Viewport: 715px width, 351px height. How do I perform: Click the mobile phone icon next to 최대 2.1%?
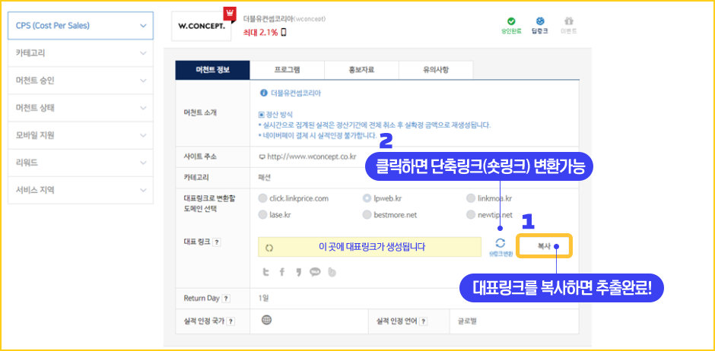pos(284,33)
